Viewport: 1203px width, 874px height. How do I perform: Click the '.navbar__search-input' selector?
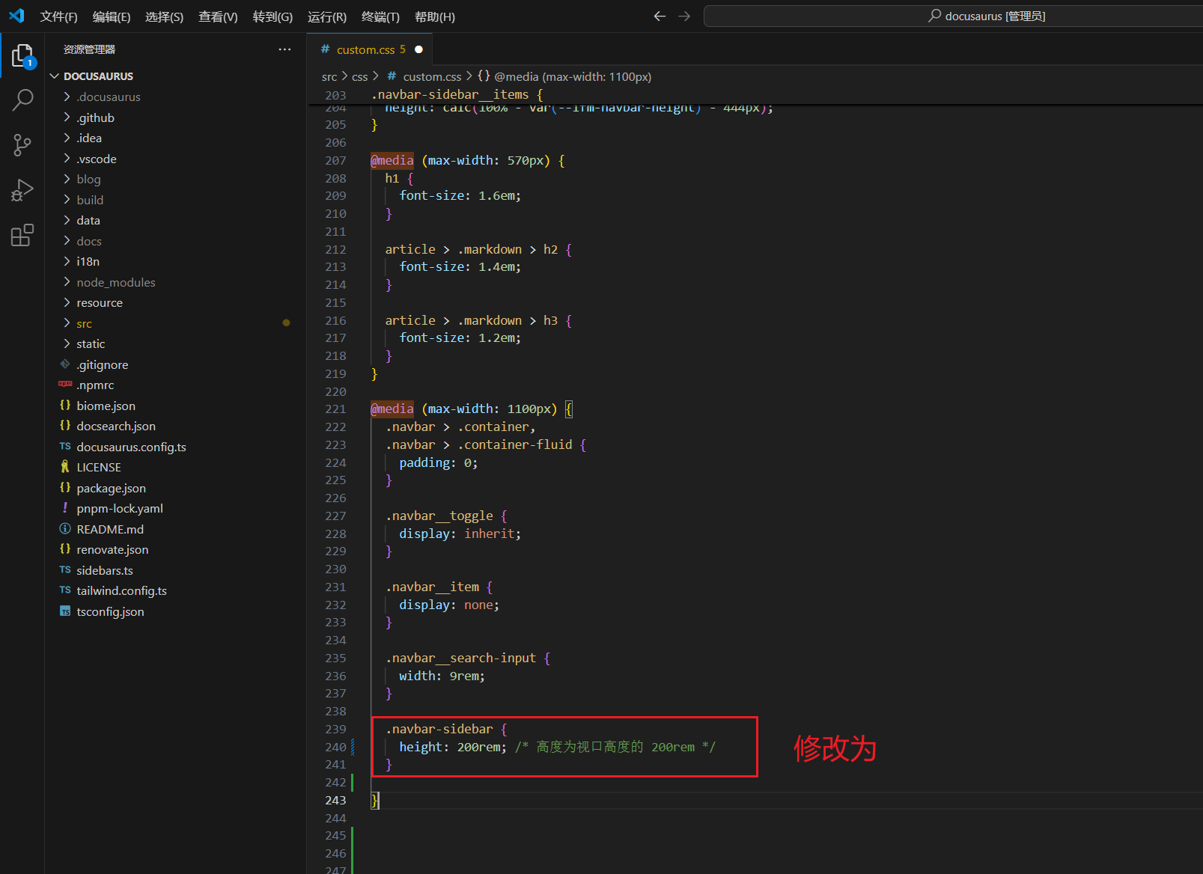tap(461, 658)
